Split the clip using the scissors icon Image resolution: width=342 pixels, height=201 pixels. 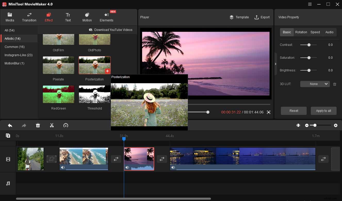click(x=52, y=125)
